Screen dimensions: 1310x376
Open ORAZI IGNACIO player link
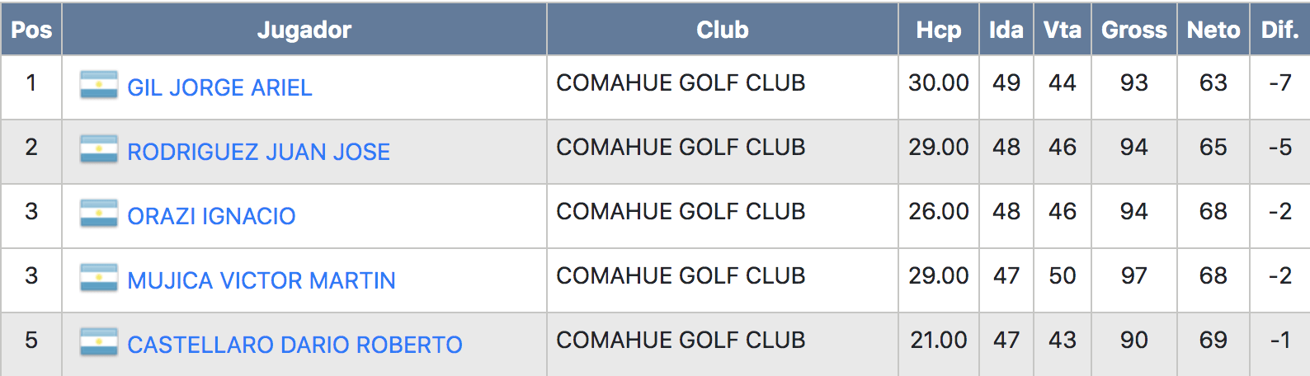211,216
